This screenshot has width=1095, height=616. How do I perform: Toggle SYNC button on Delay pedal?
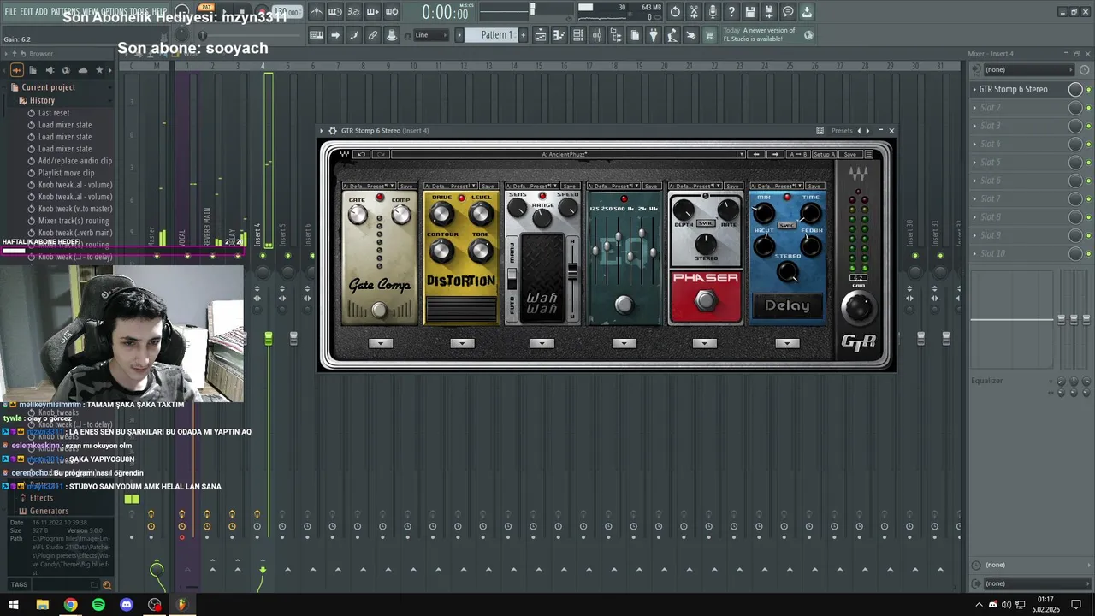point(787,225)
